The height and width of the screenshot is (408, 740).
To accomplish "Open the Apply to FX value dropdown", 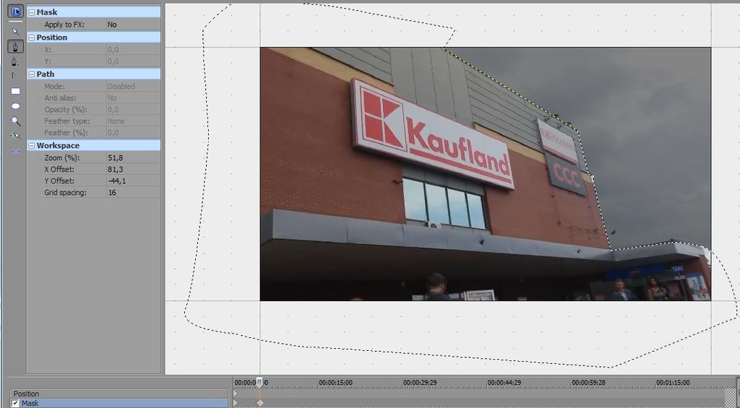I will (133, 25).
